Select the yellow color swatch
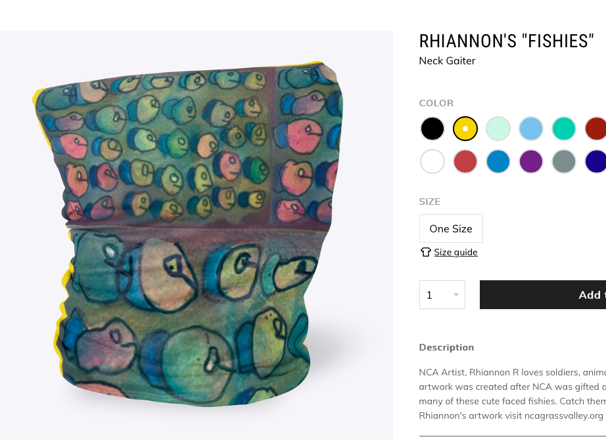 (465, 129)
